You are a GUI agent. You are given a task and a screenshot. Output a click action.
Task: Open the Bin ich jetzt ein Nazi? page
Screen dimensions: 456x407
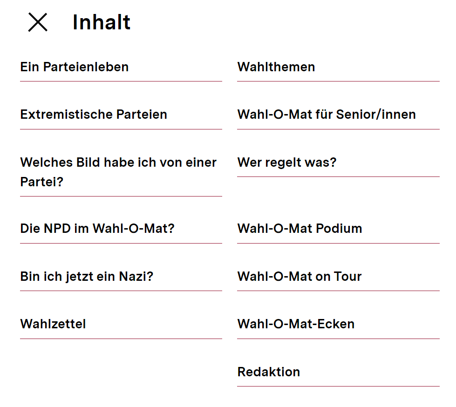click(87, 277)
